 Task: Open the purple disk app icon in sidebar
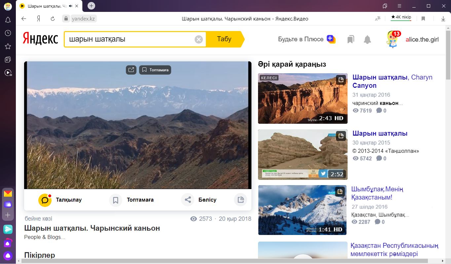pyautogui.click(x=8, y=205)
